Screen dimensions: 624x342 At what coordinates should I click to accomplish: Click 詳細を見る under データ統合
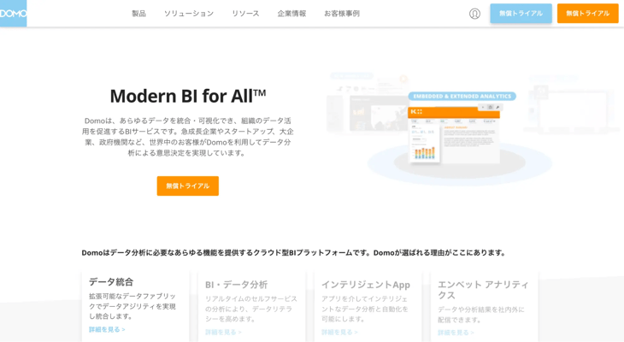(x=107, y=330)
